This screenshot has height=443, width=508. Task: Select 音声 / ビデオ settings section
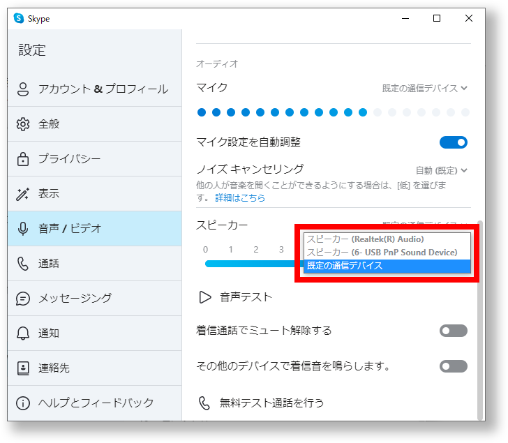click(95, 229)
